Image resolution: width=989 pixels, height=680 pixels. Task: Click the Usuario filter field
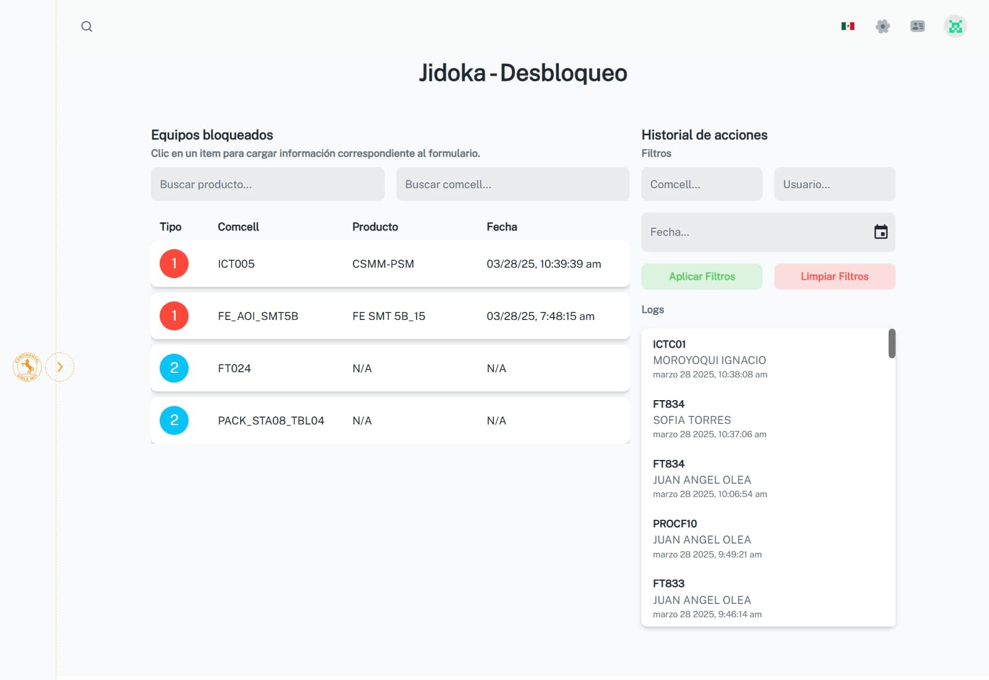[x=834, y=184]
